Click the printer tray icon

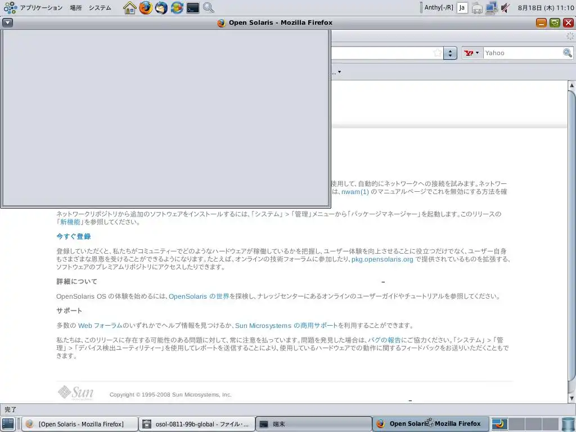[x=477, y=8]
